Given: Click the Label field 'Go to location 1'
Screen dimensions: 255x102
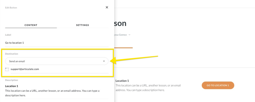Looking at the screenshot, I should [x=57, y=43].
